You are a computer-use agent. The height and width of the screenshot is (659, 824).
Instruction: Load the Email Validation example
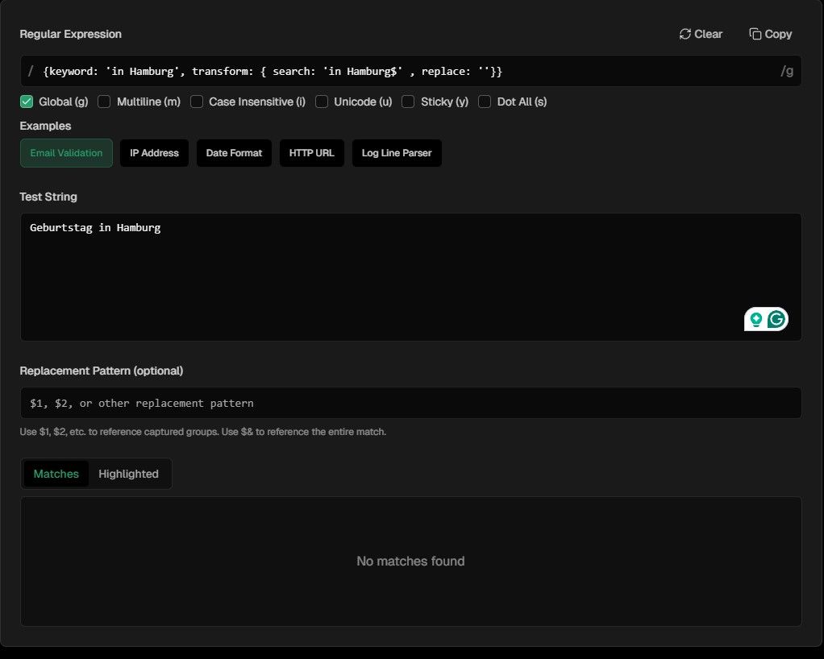click(x=66, y=153)
